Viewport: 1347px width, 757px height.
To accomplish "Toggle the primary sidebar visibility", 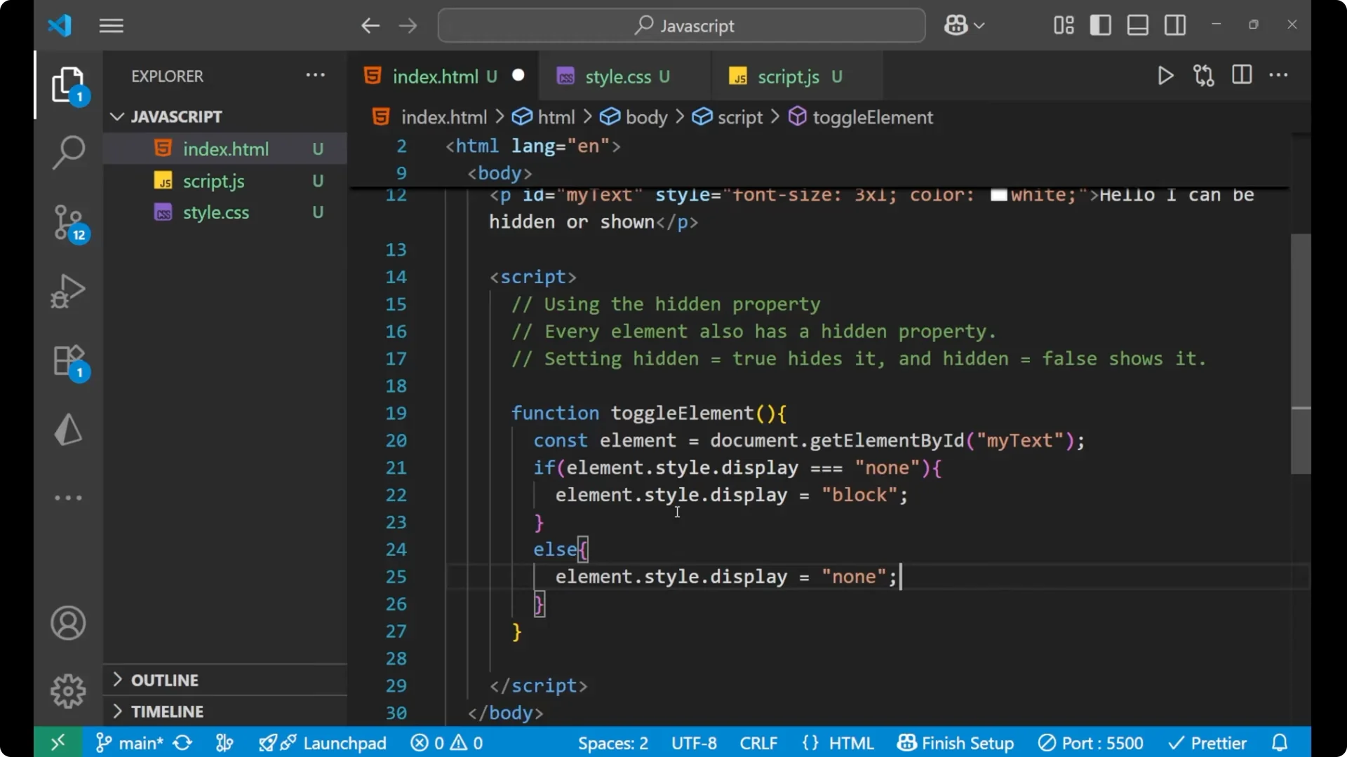I will point(1101,25).
